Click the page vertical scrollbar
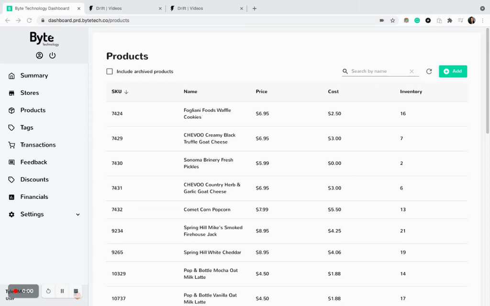 487,81
